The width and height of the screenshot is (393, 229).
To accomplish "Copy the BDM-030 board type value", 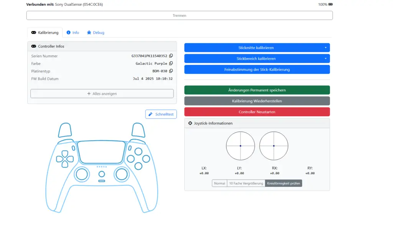I will (x=171, y=71).
